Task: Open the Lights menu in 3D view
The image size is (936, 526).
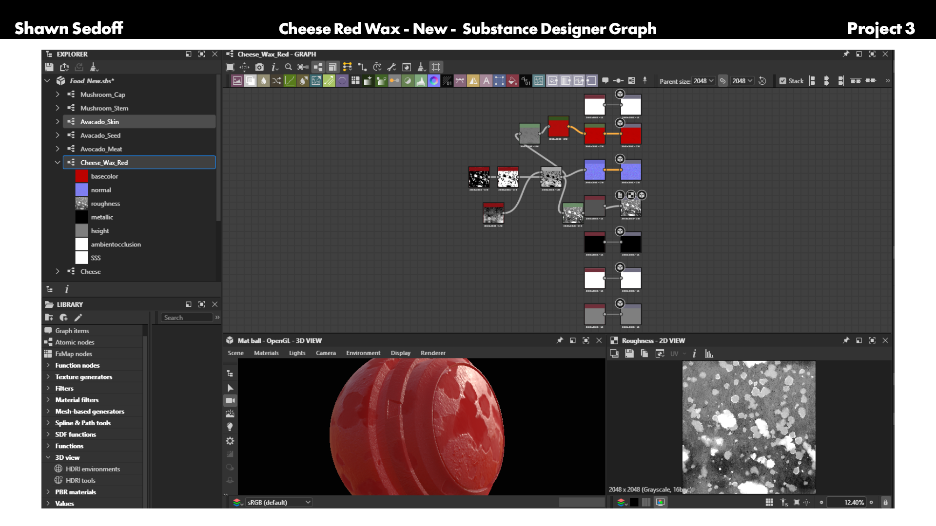Action: (297, 353)
